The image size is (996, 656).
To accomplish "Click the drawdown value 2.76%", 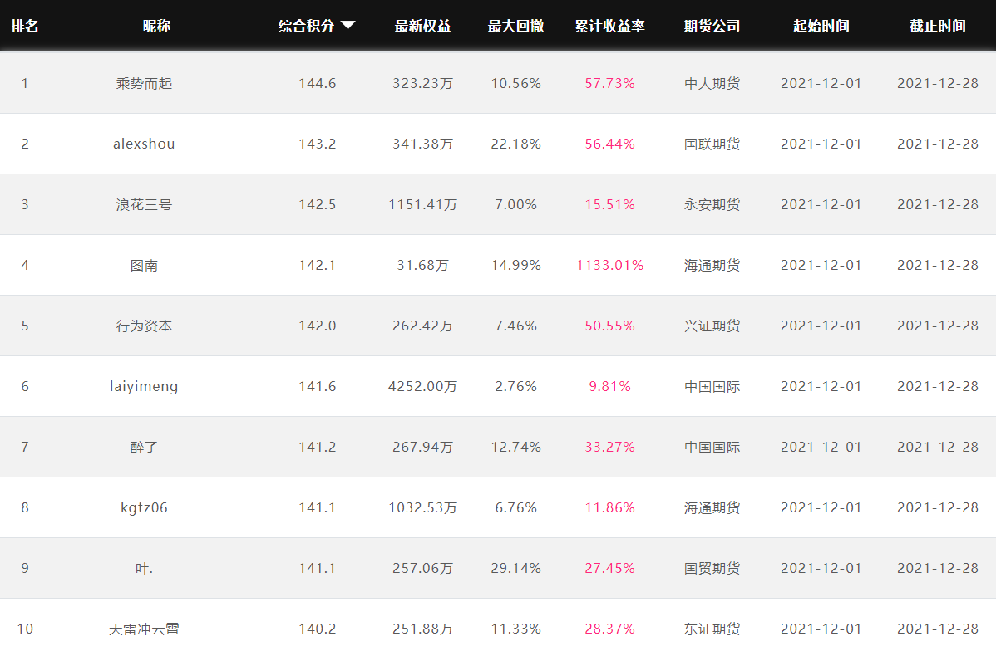I will (515, 386).
